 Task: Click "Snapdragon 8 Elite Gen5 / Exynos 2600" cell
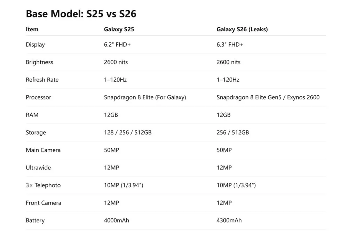268,97
